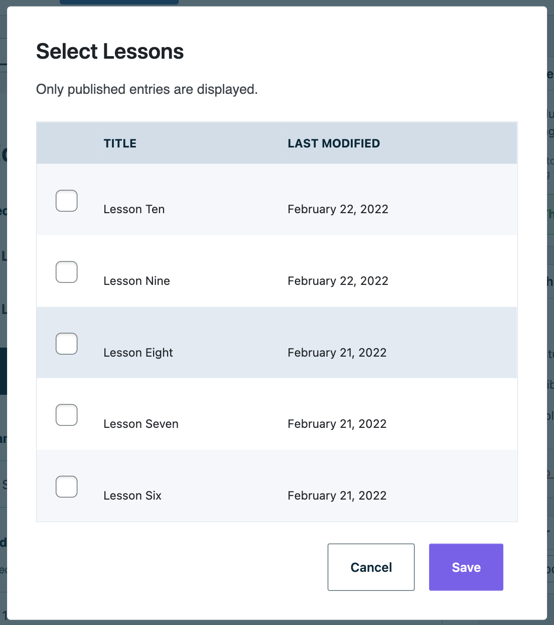
Task: Click the LAST MODIFIED column header
Action: [x=334, y=143]
